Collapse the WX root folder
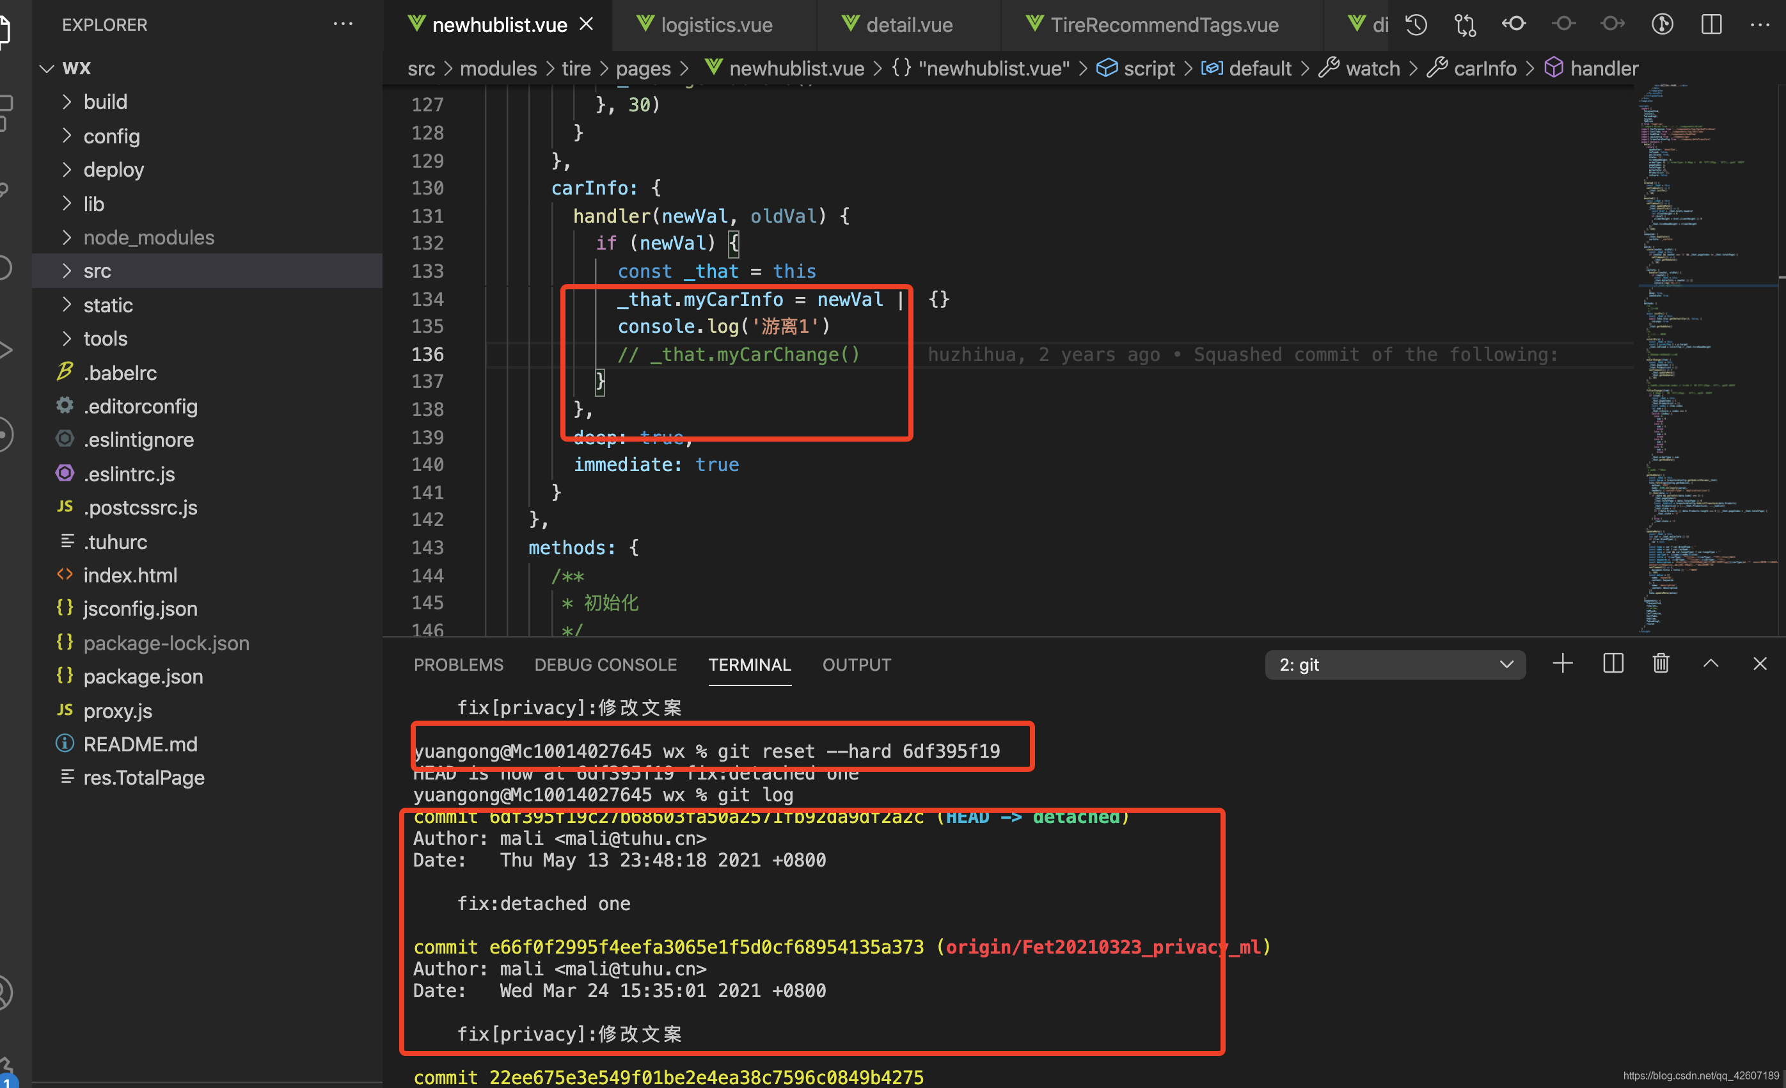 point(48,68)
